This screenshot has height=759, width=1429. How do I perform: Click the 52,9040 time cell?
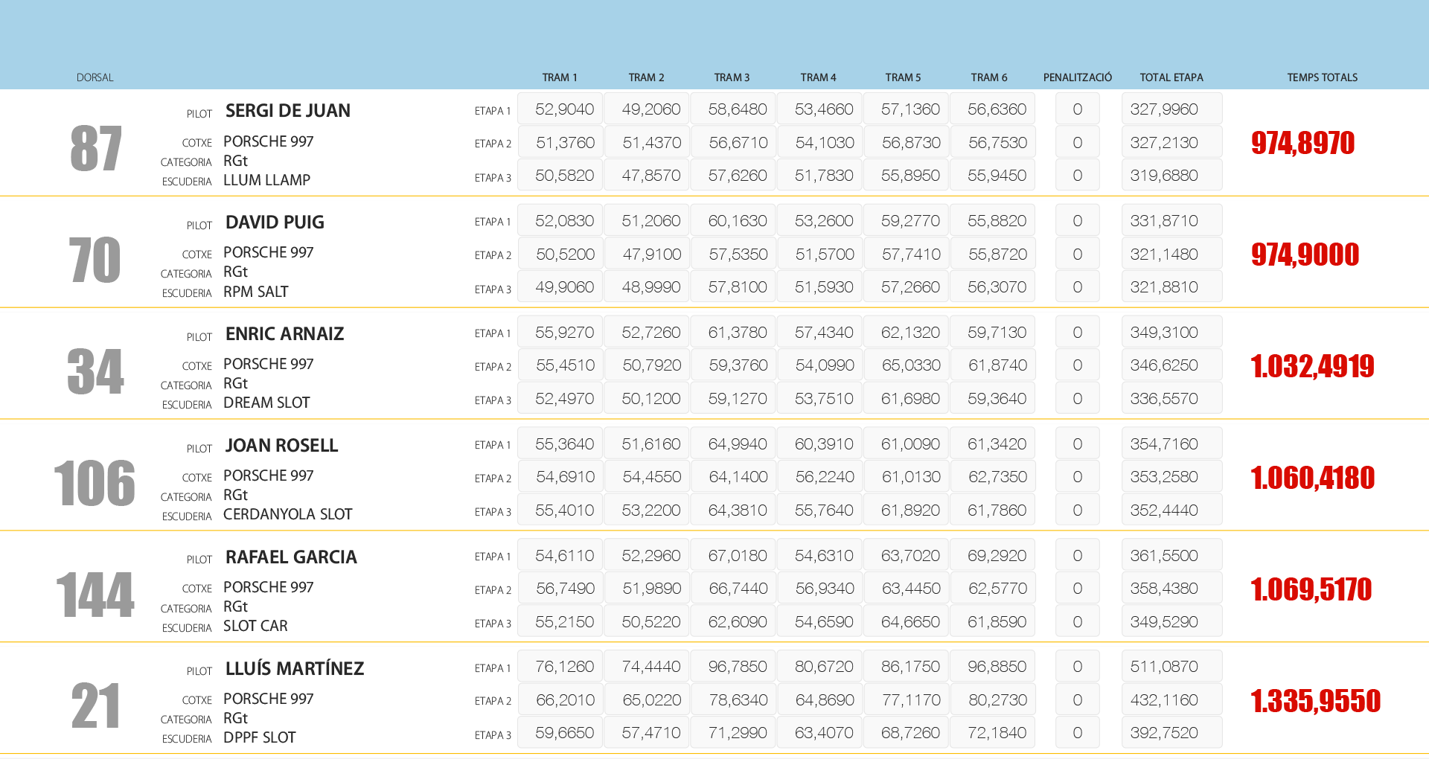564,109
